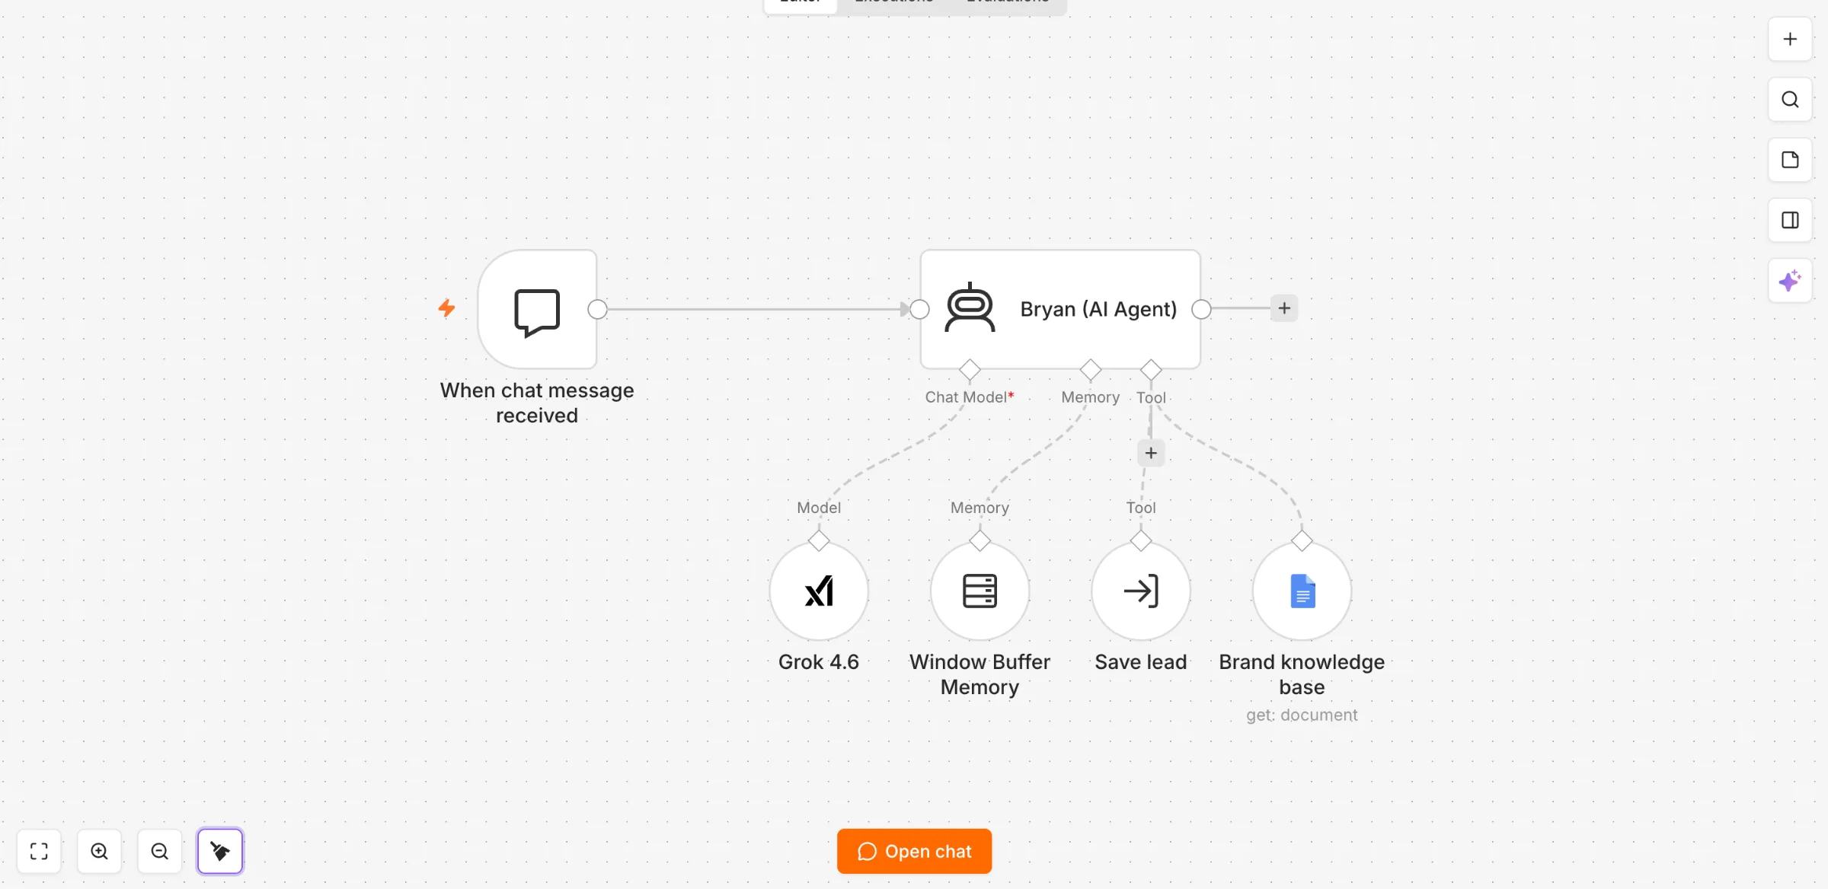Image resolution: width=1828 pixels, height=889 pixels.
Task: Click the Chat Model diamond connector on agent
Action: point(970,370)
